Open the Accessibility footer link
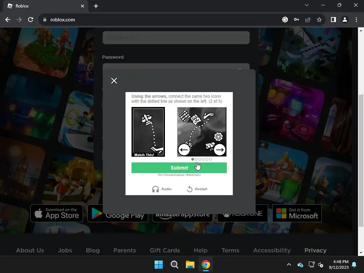This screenshot has width=364, height=273. pyautogui.click(x=272, y=250)
